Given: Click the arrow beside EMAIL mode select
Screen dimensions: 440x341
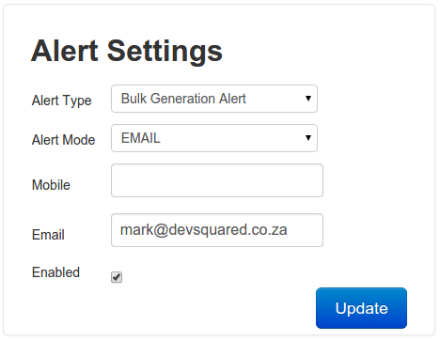Looking at the screenshot, I should pos(308,138).
